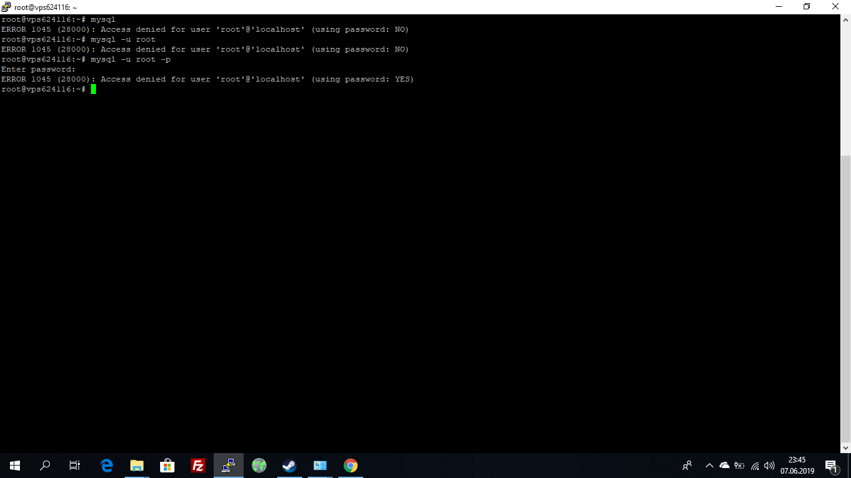Launch Steam from the taskbar

pyautogui.click(x=290, y=466)
